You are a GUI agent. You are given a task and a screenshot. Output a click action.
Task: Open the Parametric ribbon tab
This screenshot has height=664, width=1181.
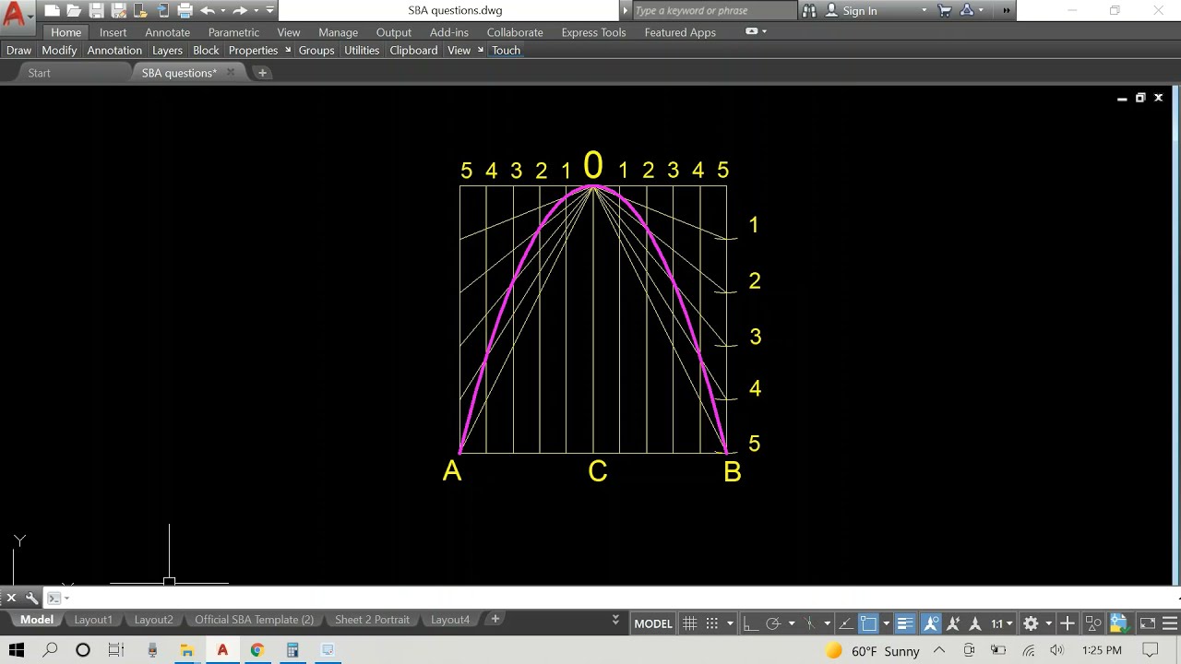click(233, 32)
